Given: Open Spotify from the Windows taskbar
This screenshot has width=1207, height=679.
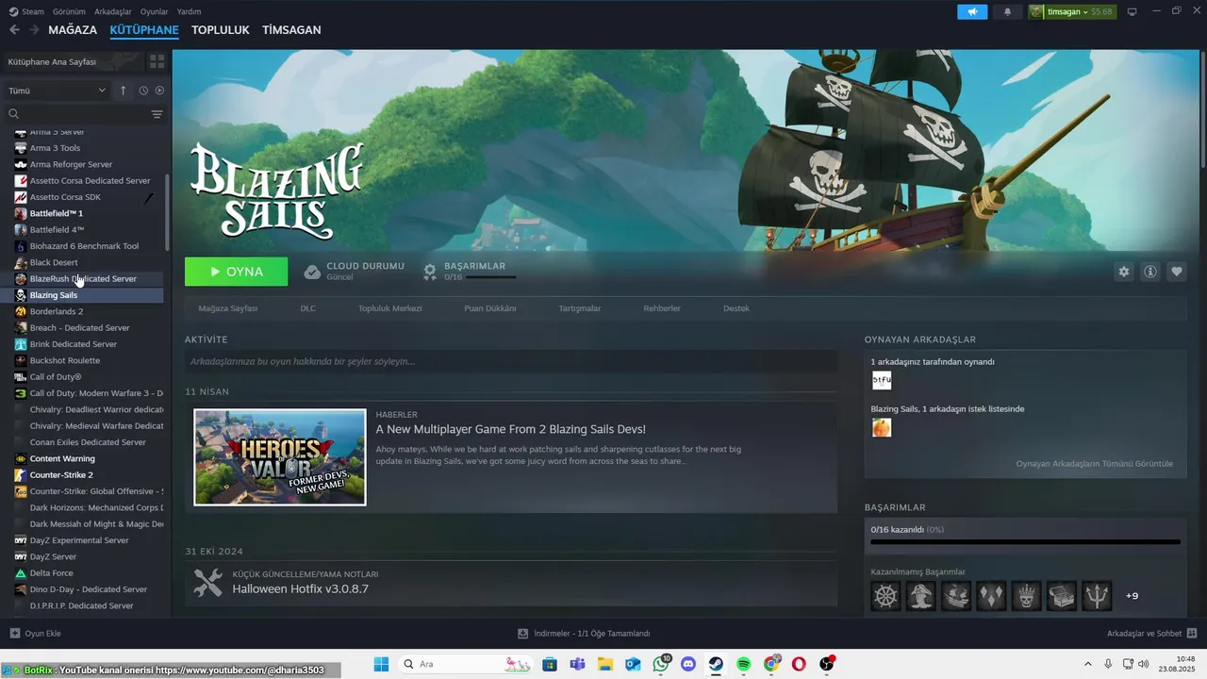Looking at the screenshot, I should point(743,665).
